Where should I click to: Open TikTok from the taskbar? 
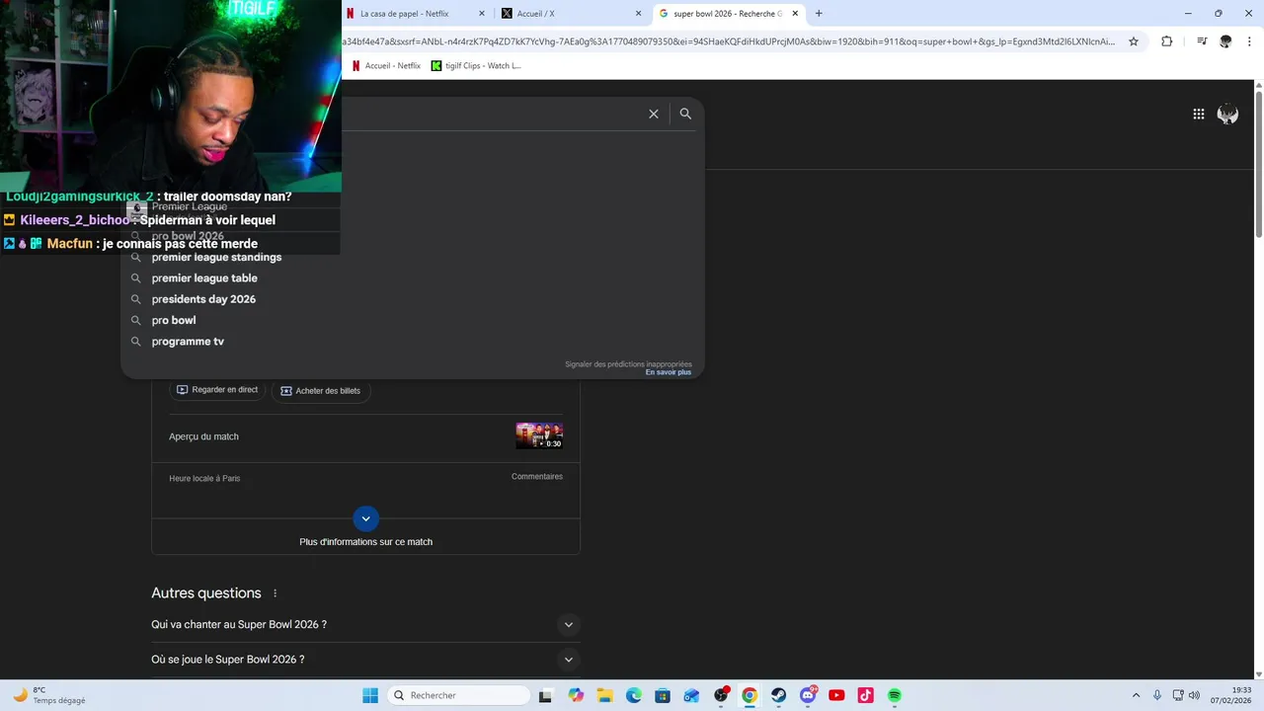pos(865,695)
